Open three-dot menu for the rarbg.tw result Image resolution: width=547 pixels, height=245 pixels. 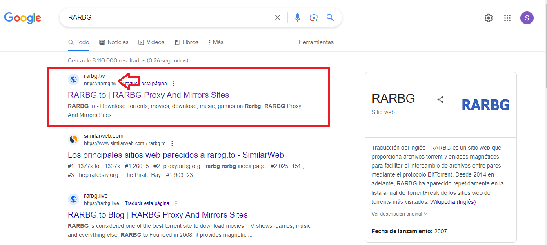coord(173,84)
